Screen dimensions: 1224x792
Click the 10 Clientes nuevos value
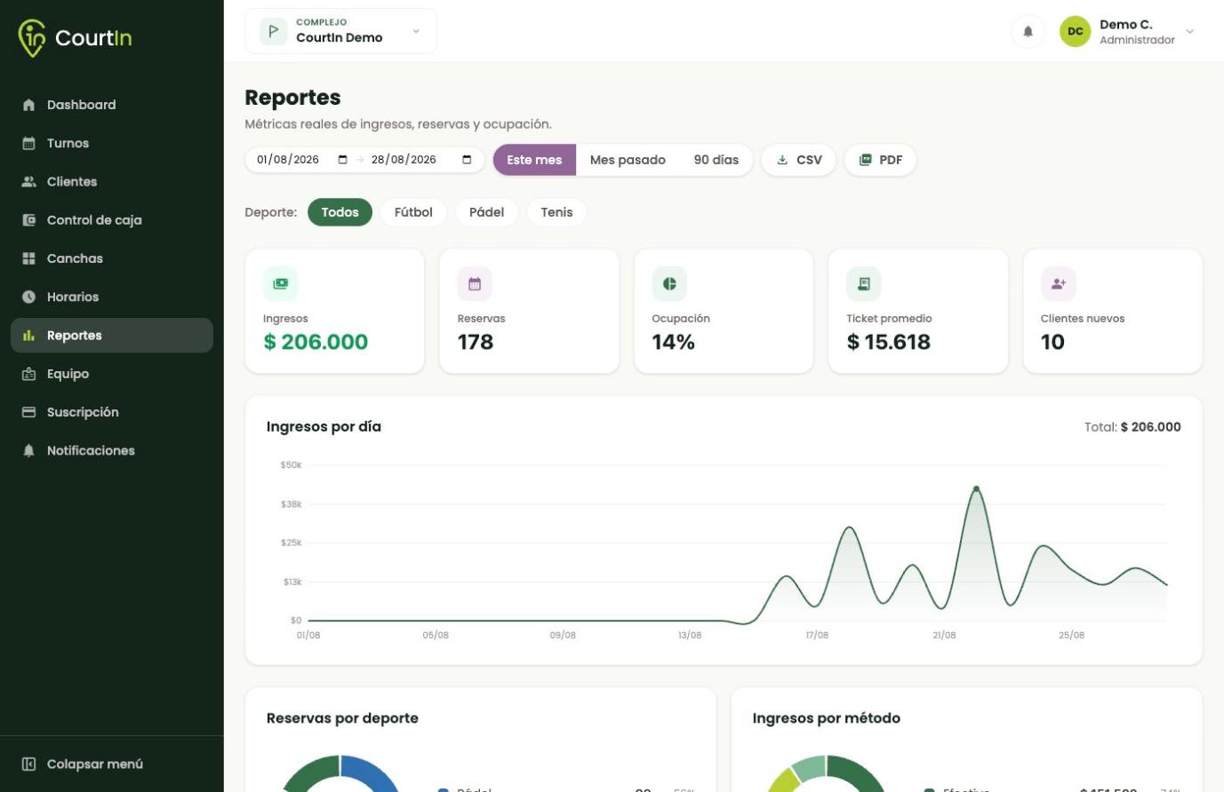coord(1052,342)
